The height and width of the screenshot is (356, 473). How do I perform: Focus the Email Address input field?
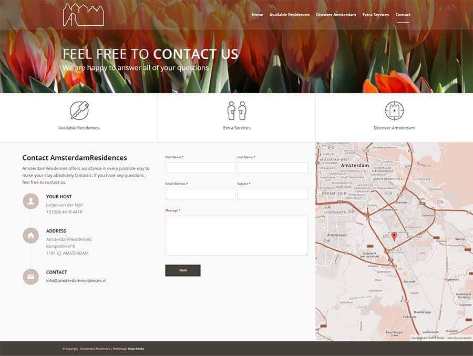201,194
